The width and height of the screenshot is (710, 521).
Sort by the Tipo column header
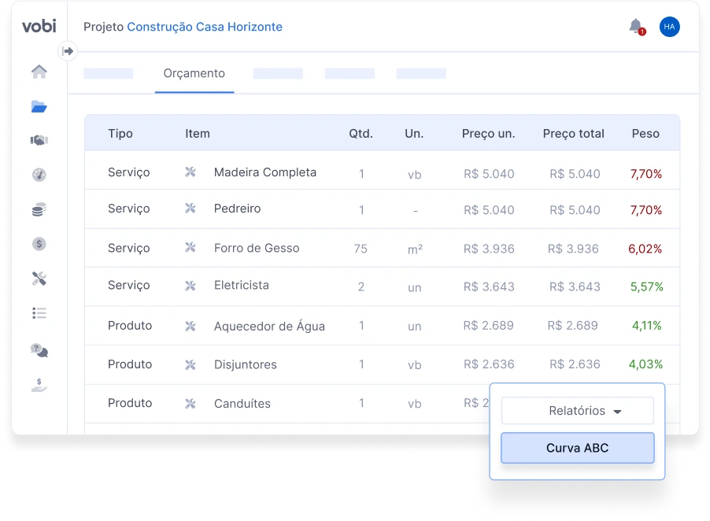coord(120,134)
